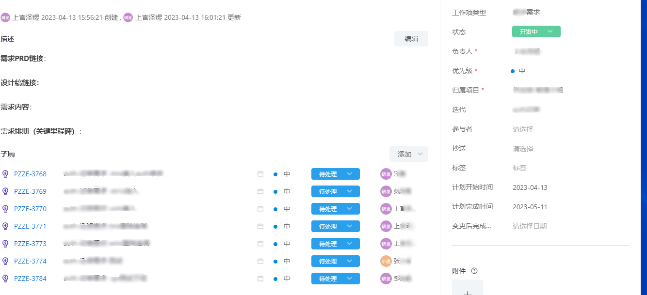The width and height of the screenshot is (647, 295).
Task: Click lightbulb icon beside PZZE-3768
Action: [x=6, y=174]
